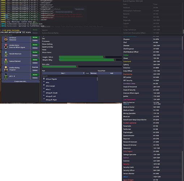The width and height of the screenshot is (184, 181).
Task: Choose the Afropuff, Double hair icon
Action: tap(44, 92)
